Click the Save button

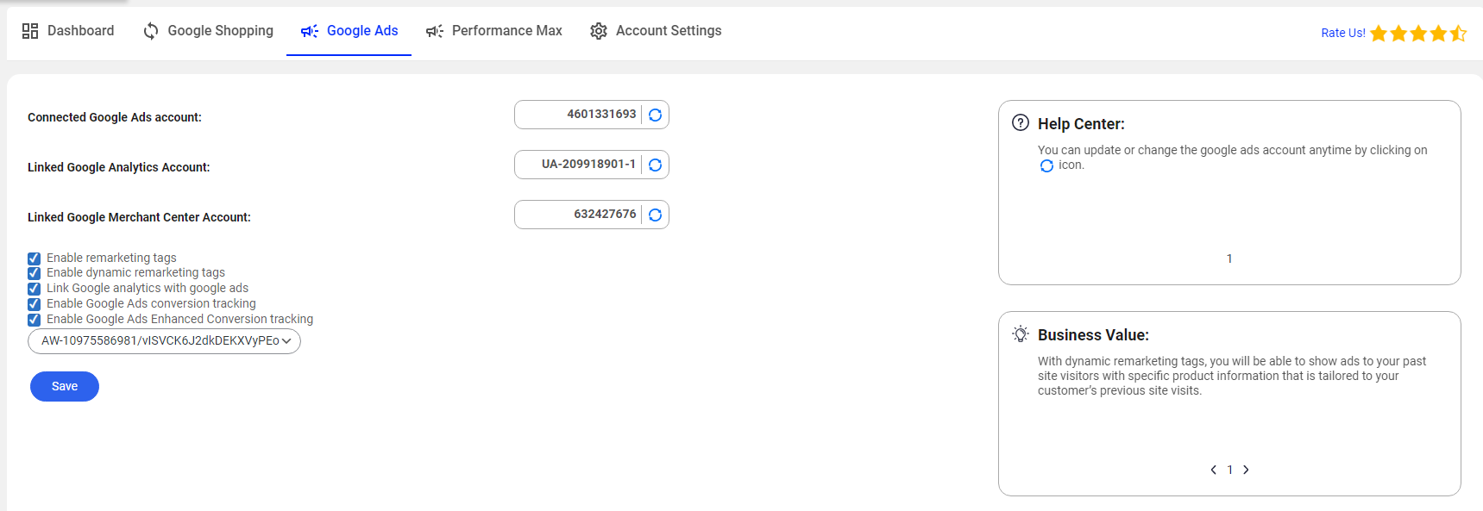pyautogui.click(x=65, y=386)
